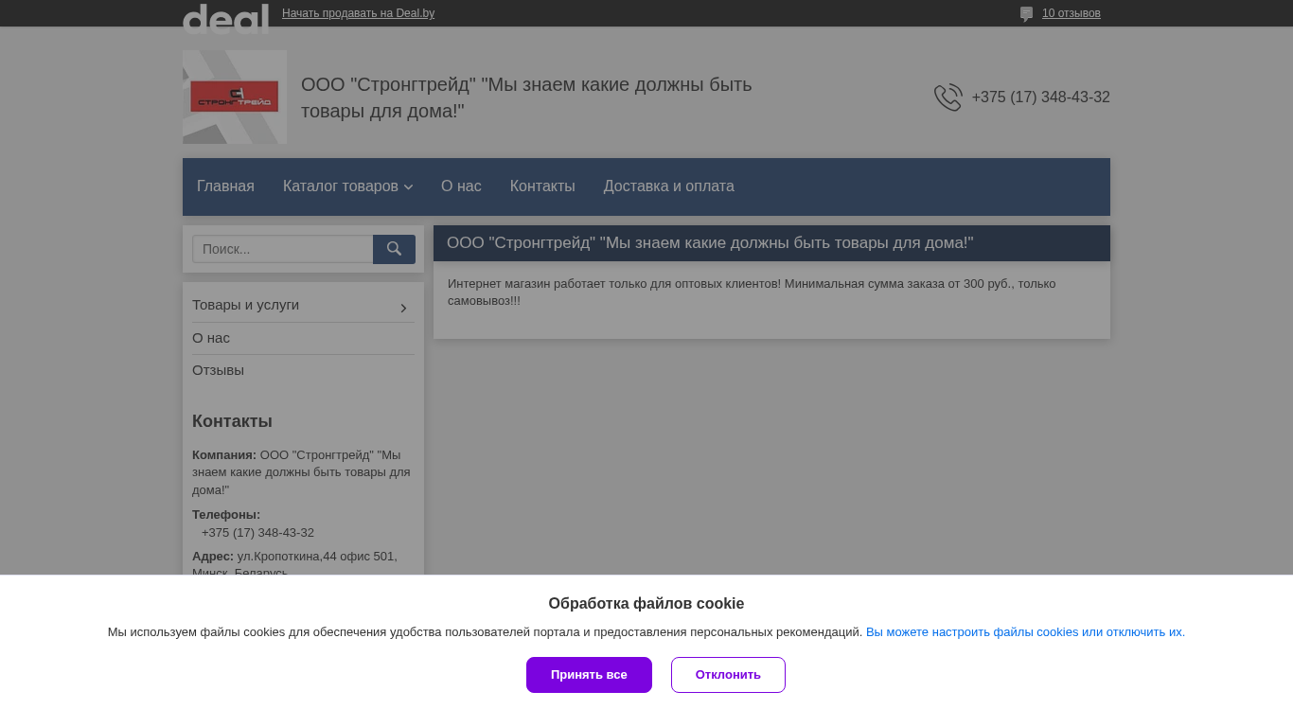Select Отзывы in the sidebar menu
Viewport: 1293px width, 727px height.
tap(218, 370)
